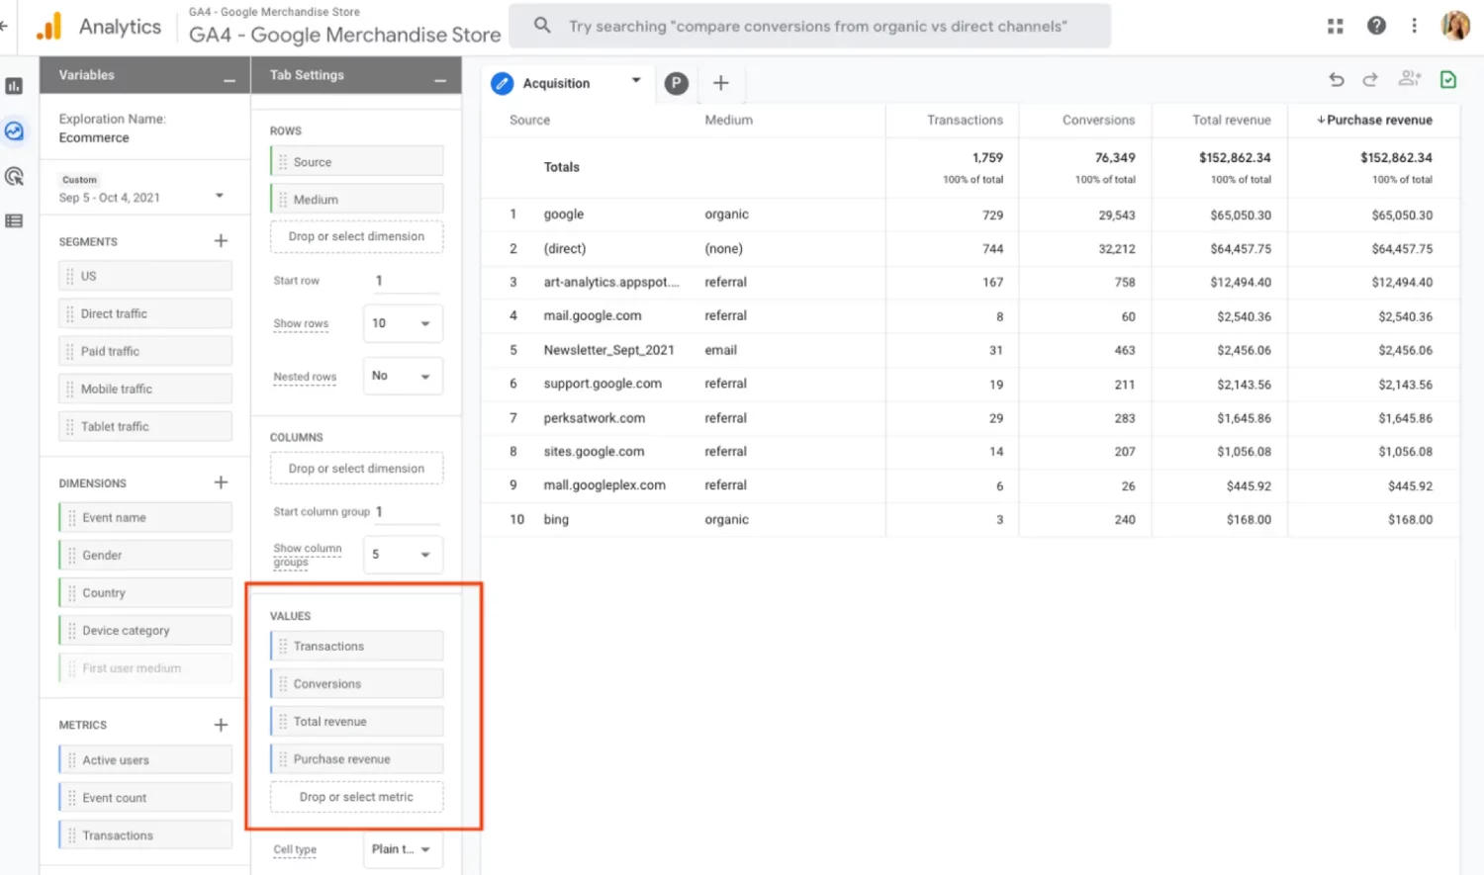
Task: Click the Acquisition tab edit pencil icon
Action: 503,84
